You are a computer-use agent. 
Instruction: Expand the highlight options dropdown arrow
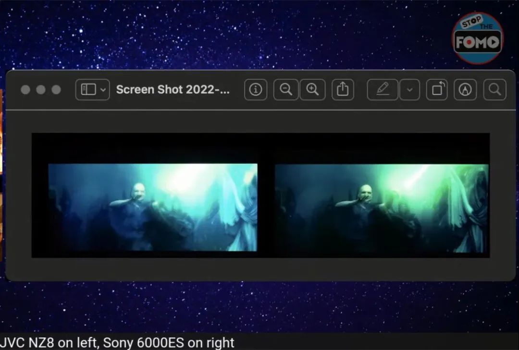point(410,90)
